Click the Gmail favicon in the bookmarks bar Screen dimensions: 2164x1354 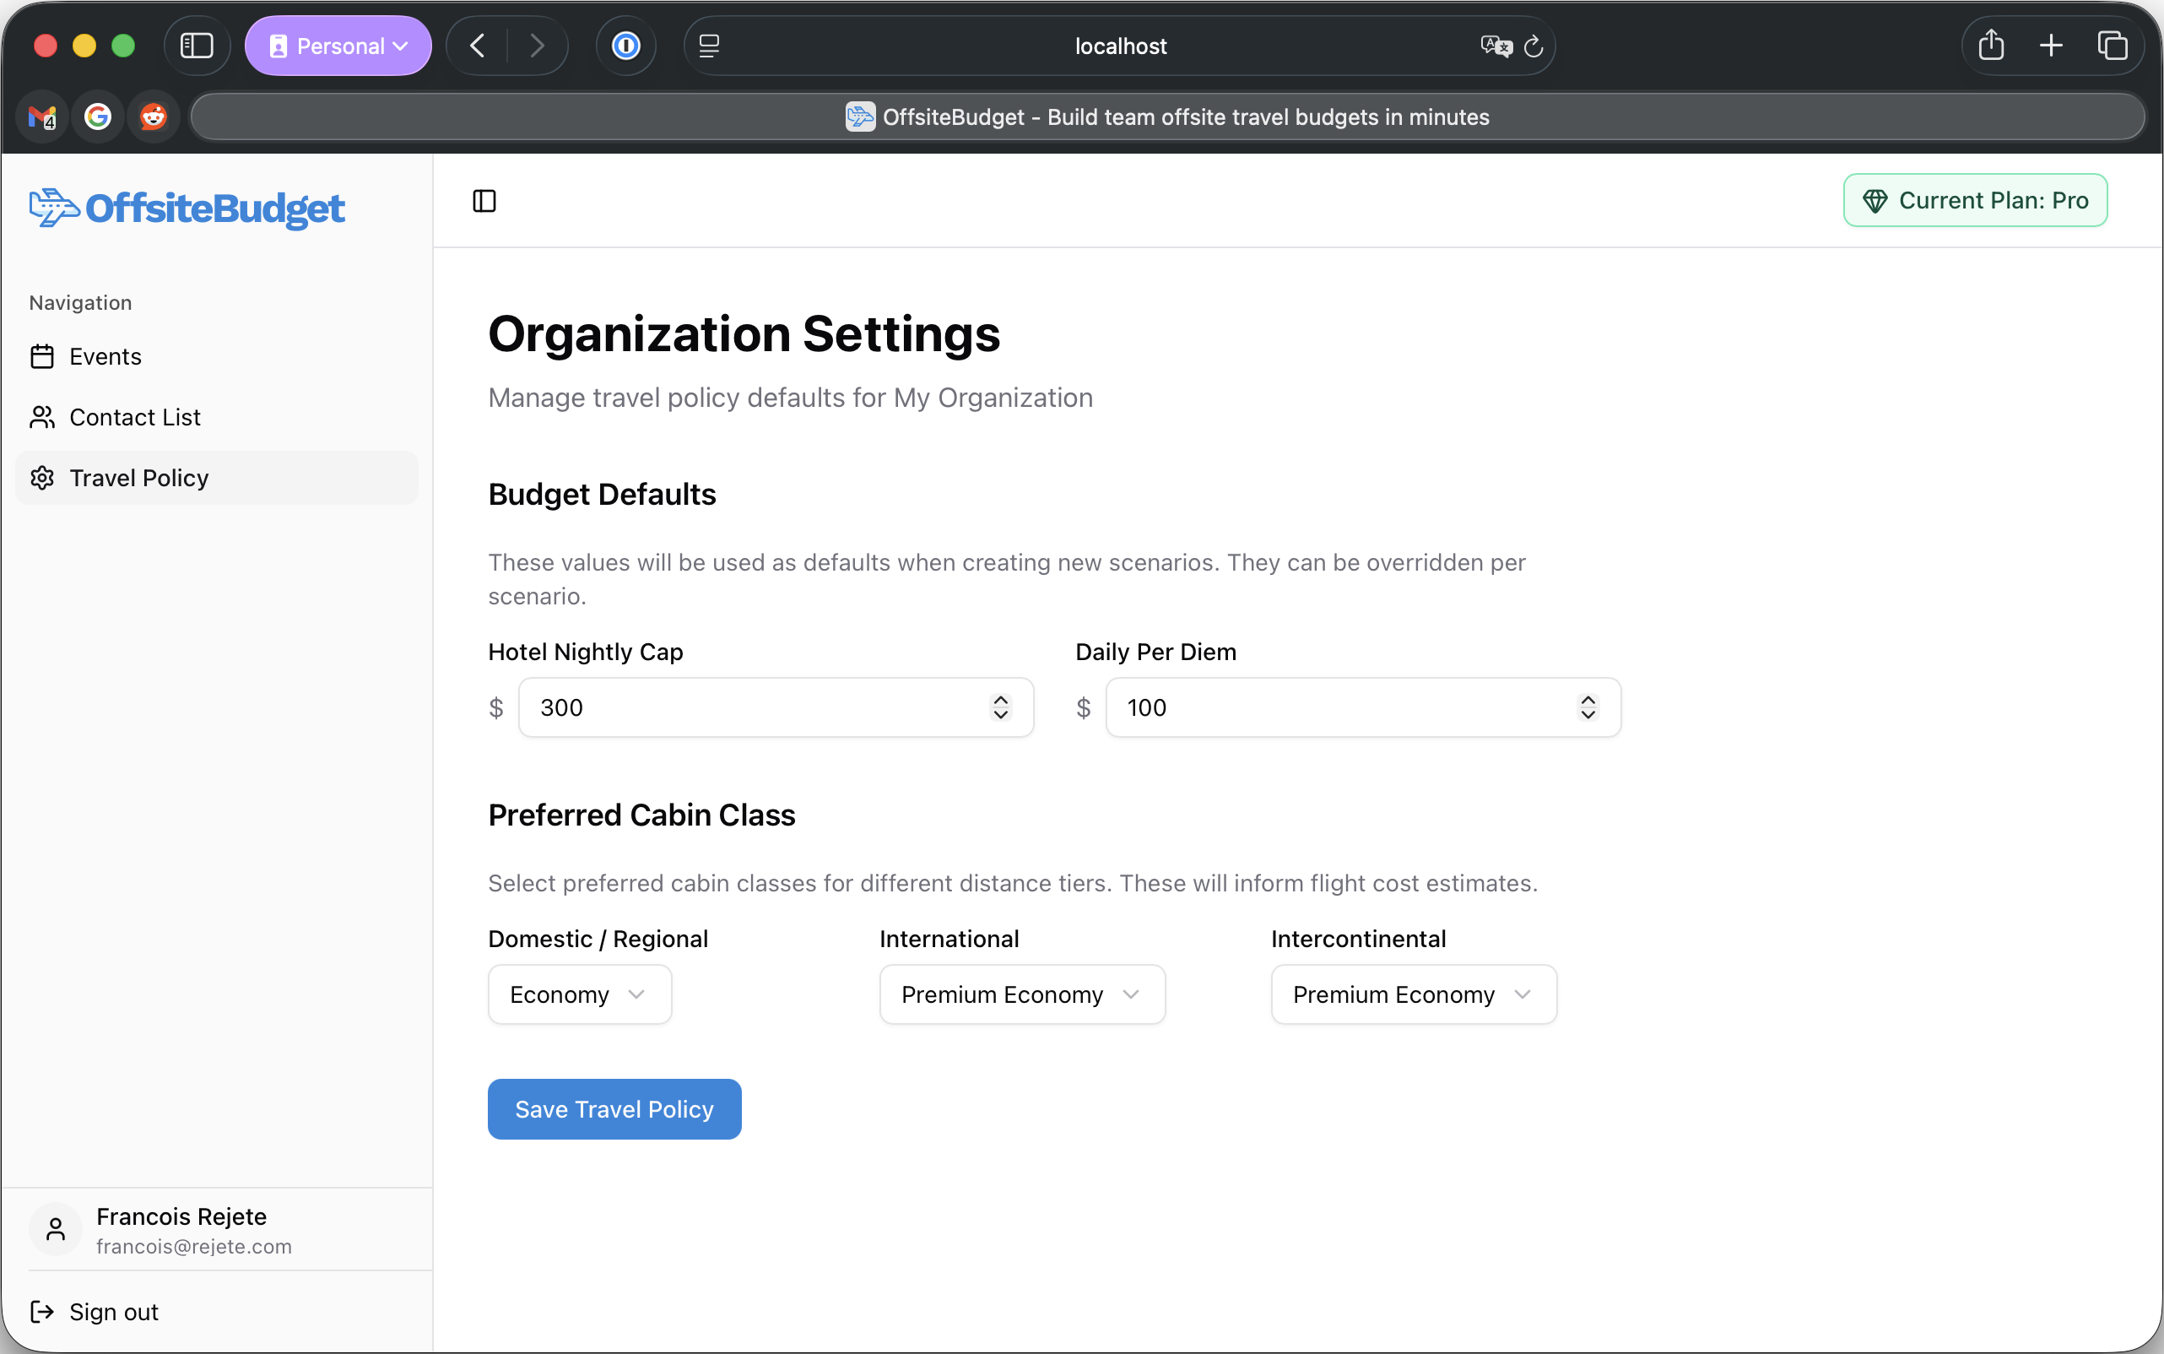tap(41, 116)
